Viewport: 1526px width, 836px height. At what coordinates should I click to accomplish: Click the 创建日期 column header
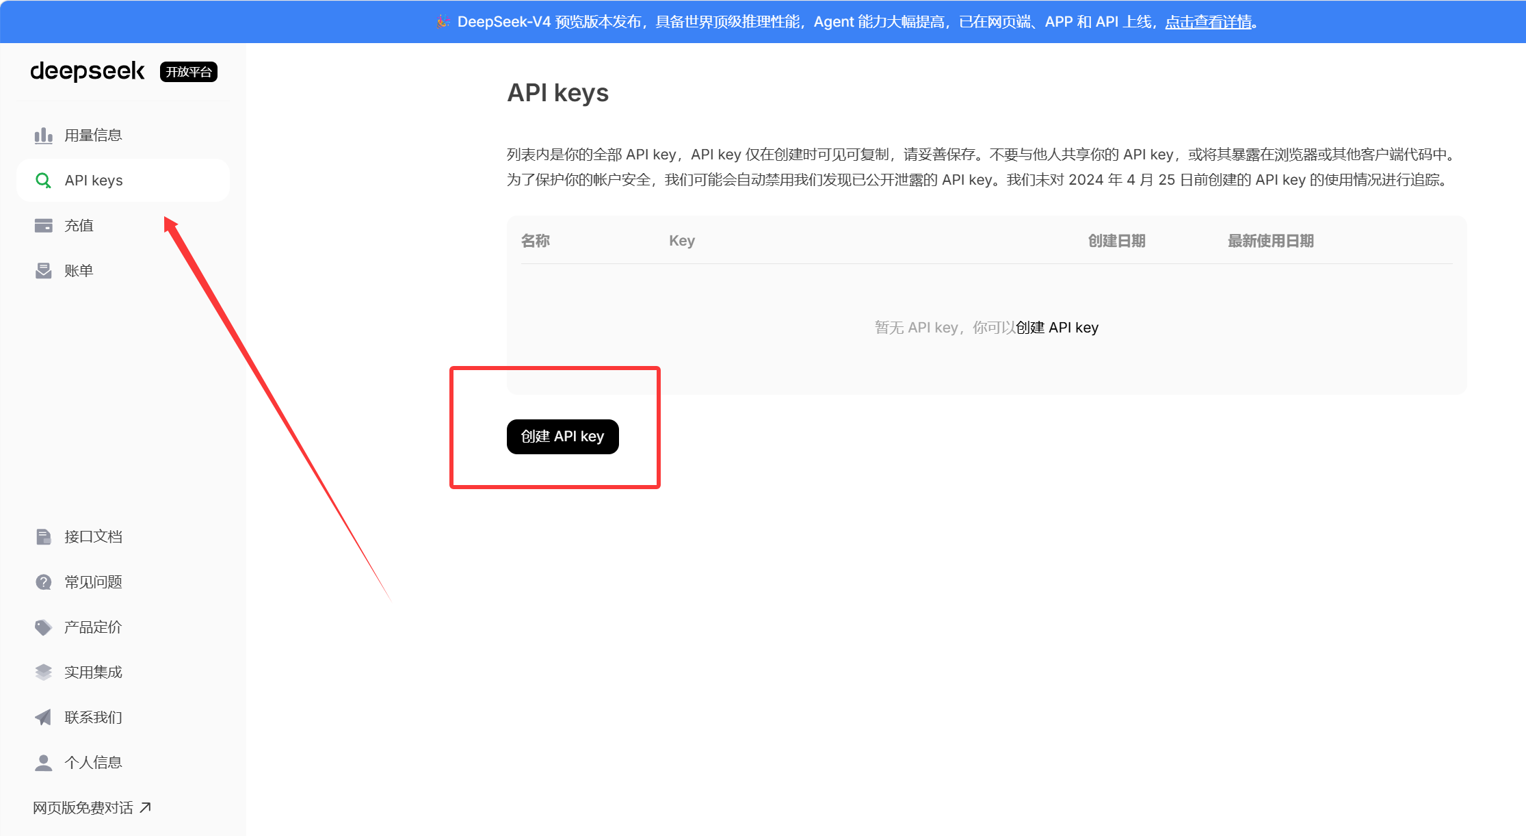[1116, 241]
